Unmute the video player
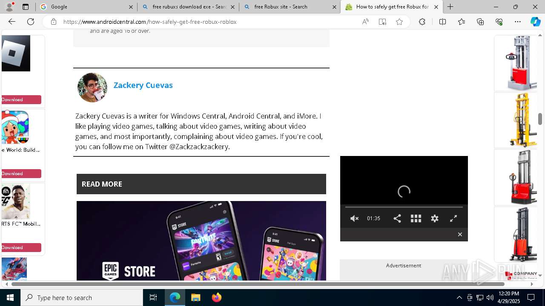This screenshot has width=545, height=306. point(354,218)
